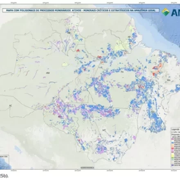The height and width of the screenshot is (180, 180).
Task: Select the AP state label
Action: coord(129,37)
